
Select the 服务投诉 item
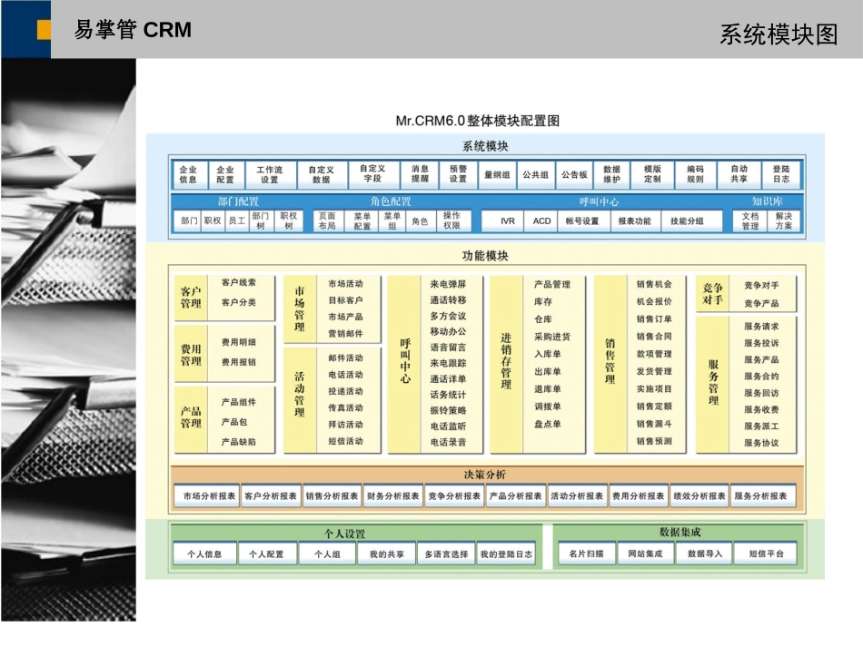[x=761, y=343]
